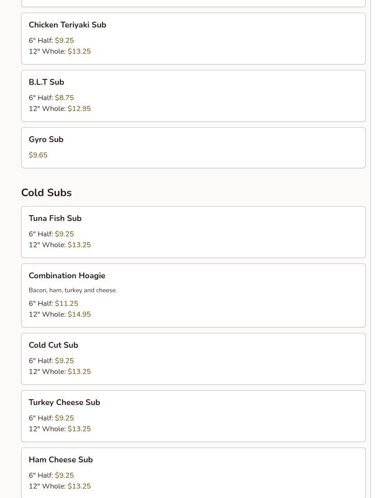Viewport: 380px width, 498px height.
Task: Click Turkey Cheese Sub 12" Whole price
Action: [79, 429]
